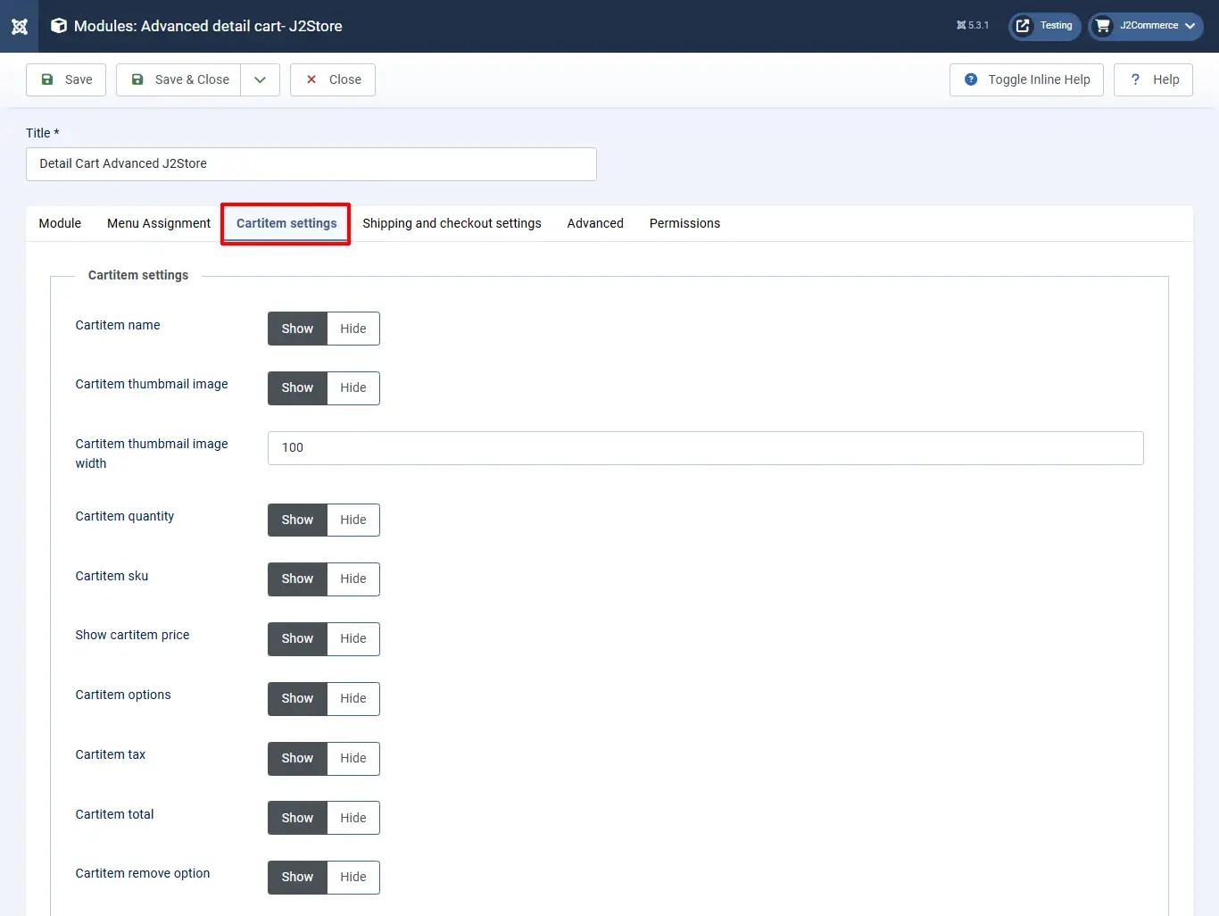Screen dimensions: 1219x916
Task: Set Cartitem name to Show
Action: click(x=297, y=329)
